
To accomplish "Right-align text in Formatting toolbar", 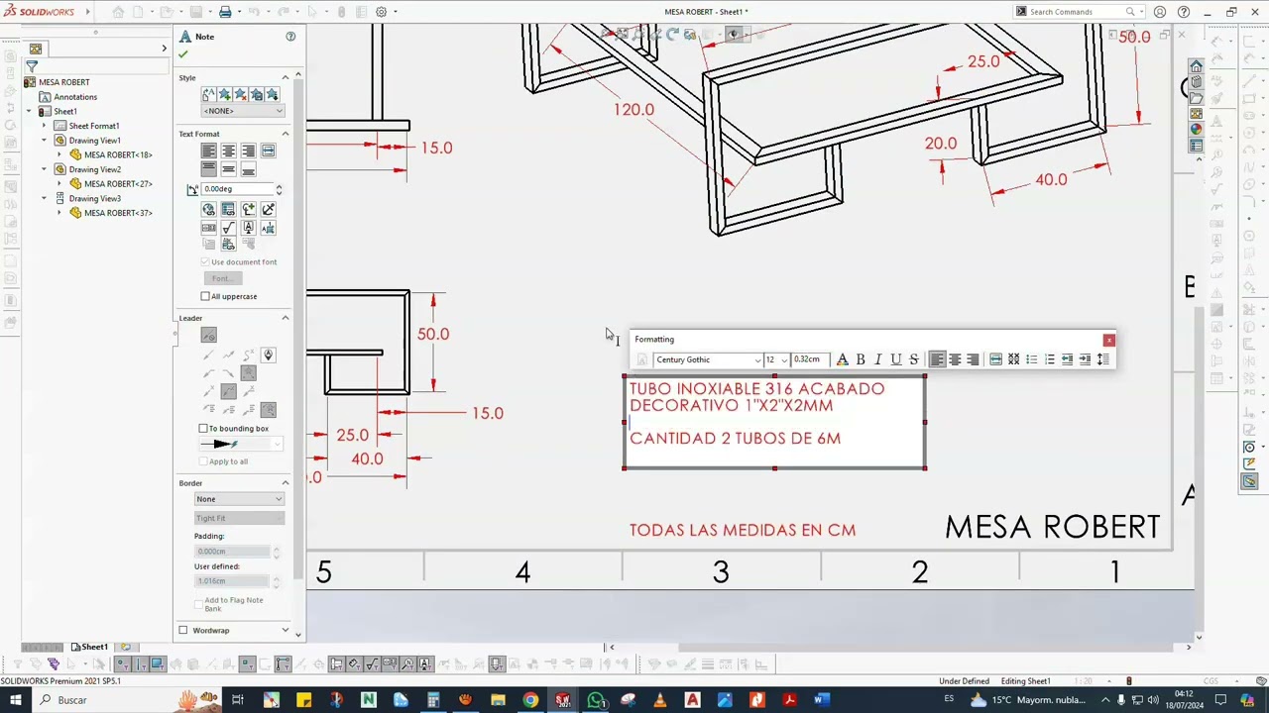I will (973, 359).
